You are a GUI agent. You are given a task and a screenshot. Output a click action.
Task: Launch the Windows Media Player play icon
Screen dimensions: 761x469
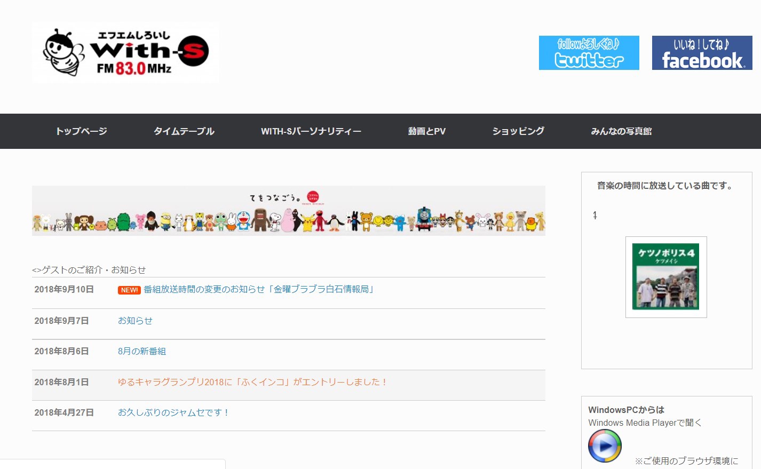tap(605, 446)
